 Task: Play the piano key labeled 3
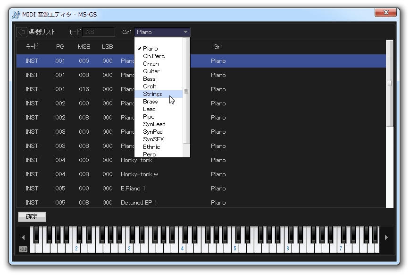coord(129,248)
